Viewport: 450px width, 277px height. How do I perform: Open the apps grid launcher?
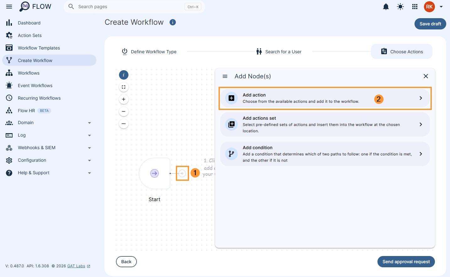415,7
